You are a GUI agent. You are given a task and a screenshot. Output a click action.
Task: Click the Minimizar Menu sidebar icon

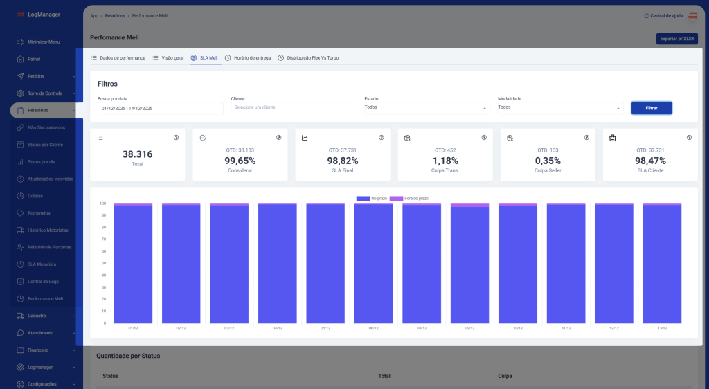click(21, 42)
